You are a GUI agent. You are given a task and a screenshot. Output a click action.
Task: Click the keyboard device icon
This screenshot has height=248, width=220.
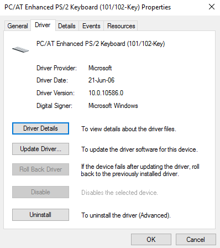click(x=20, y=49)
